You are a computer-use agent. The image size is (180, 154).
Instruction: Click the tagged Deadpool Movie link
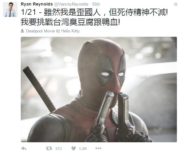41,31
